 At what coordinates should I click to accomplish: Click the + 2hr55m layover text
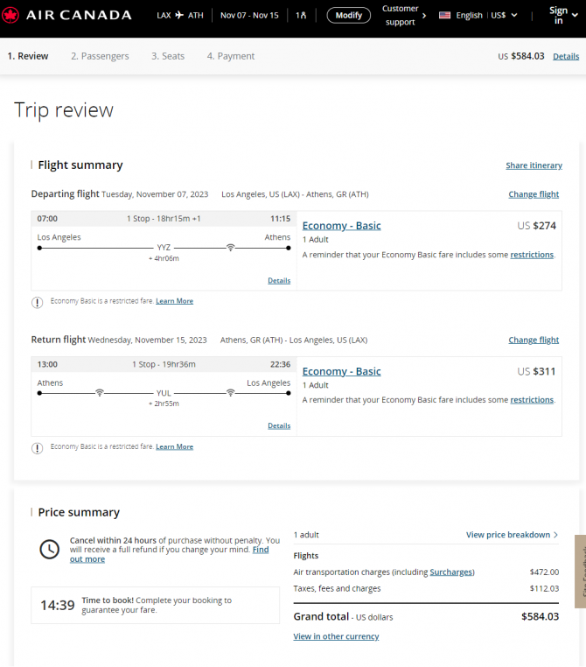(164, 404)
